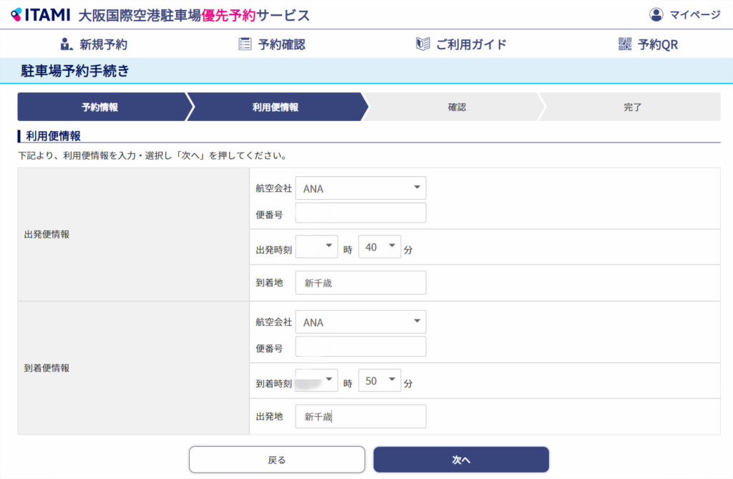Viewport: 733px width, 479px height.
Task: Open the departure time minute dropdown
Action: click(x=379, y=247)
